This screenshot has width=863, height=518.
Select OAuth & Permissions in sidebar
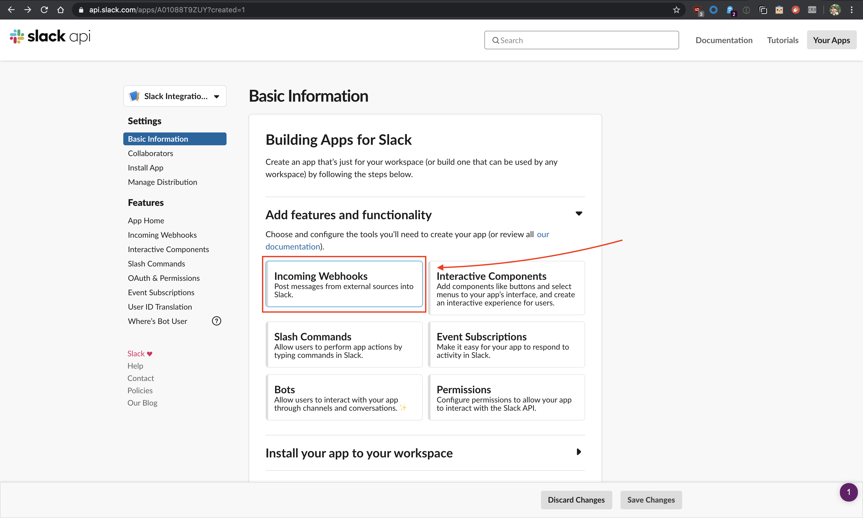click(x=163, y=278)
